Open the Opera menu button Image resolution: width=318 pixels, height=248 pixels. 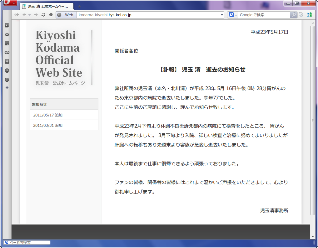pos(10,3)
